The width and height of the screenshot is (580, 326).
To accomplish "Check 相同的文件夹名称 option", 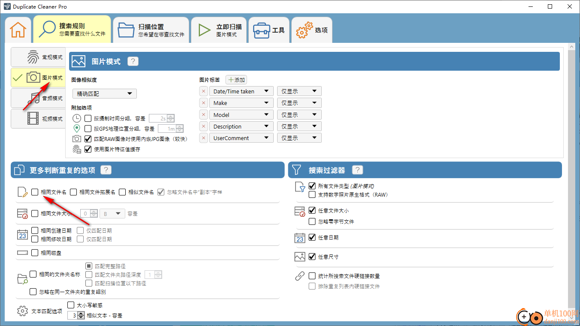I will coord(33,274).
